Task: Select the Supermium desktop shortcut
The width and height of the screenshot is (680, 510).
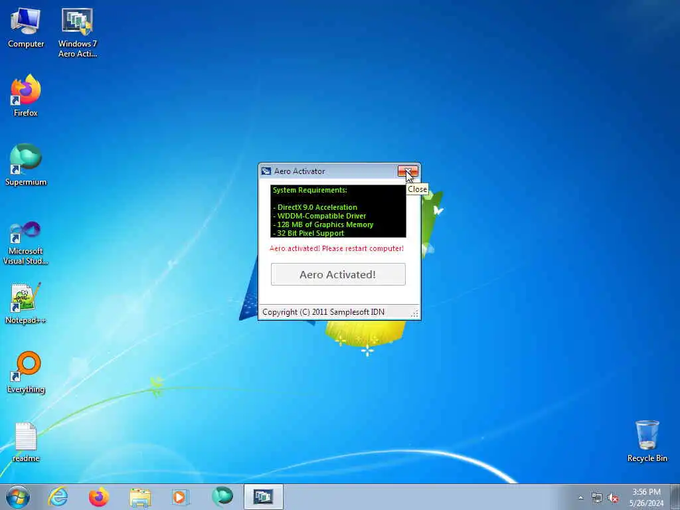Action: [x=26, y=165]
